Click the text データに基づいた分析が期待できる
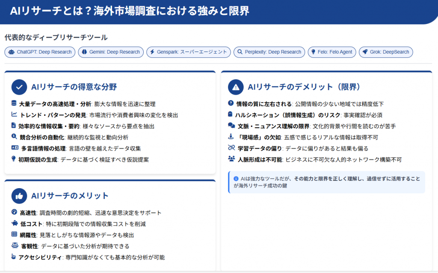 pyautogui.click(x=85, y=246)
